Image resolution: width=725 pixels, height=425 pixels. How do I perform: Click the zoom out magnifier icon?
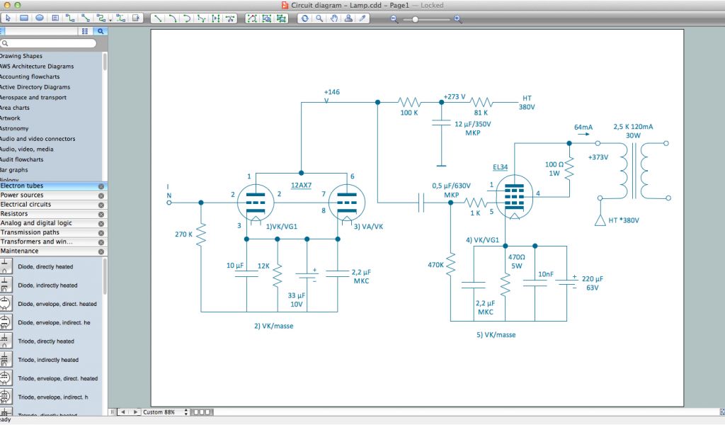click(x=394, y=19)
